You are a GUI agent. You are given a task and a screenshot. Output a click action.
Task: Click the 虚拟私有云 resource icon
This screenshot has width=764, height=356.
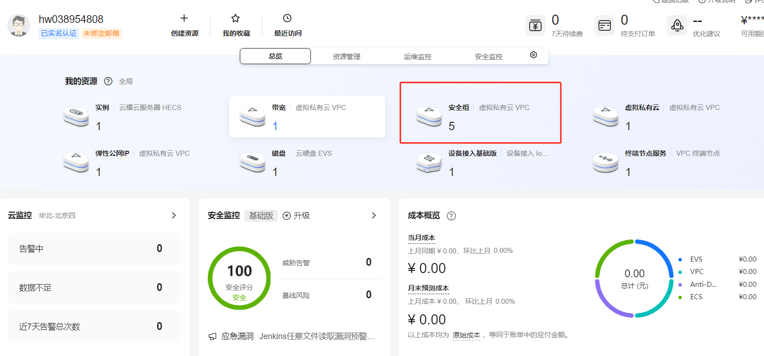[x=606, y=117]
